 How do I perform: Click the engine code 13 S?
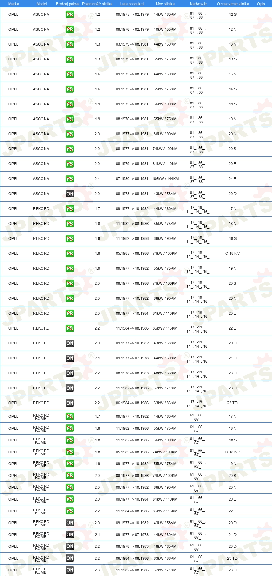point(233,59)
